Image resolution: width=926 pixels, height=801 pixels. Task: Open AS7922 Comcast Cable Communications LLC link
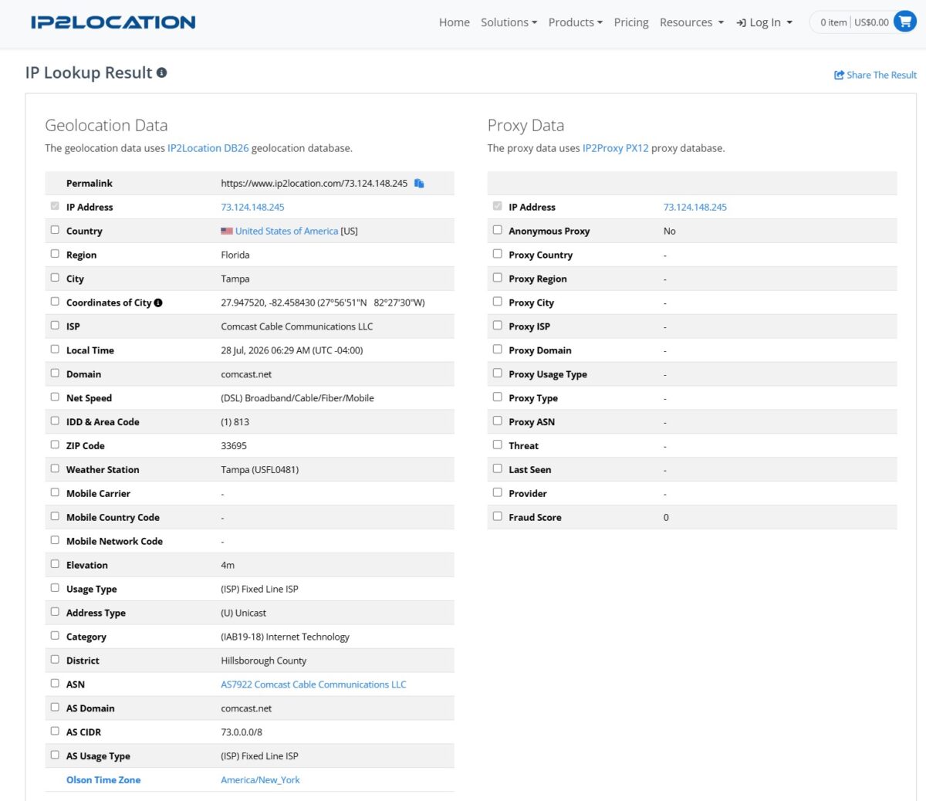(x=313, y=684)
